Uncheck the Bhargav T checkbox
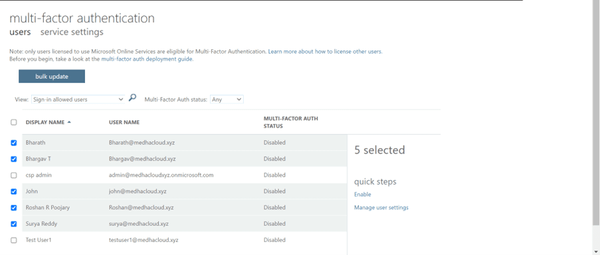Image resolution: width=600 pixels, height=255 pixels. [x=14, y=159]
